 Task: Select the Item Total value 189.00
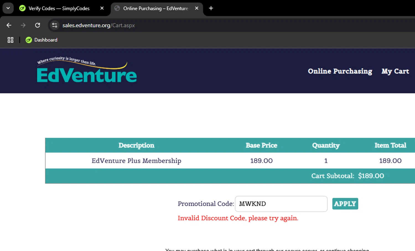(x=390, y=161)
